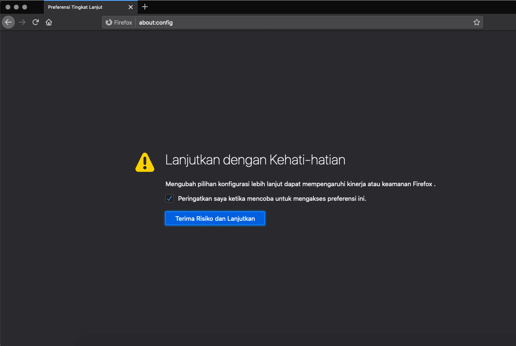516x346 pixels.
Task: Close the window with red traffic light
Action: (8, 7)
